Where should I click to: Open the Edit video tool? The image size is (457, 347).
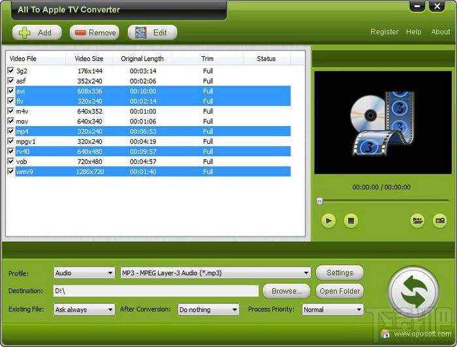pyautogui.click(x=152, y=33)
